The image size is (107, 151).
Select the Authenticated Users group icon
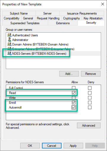coord(10,35)
